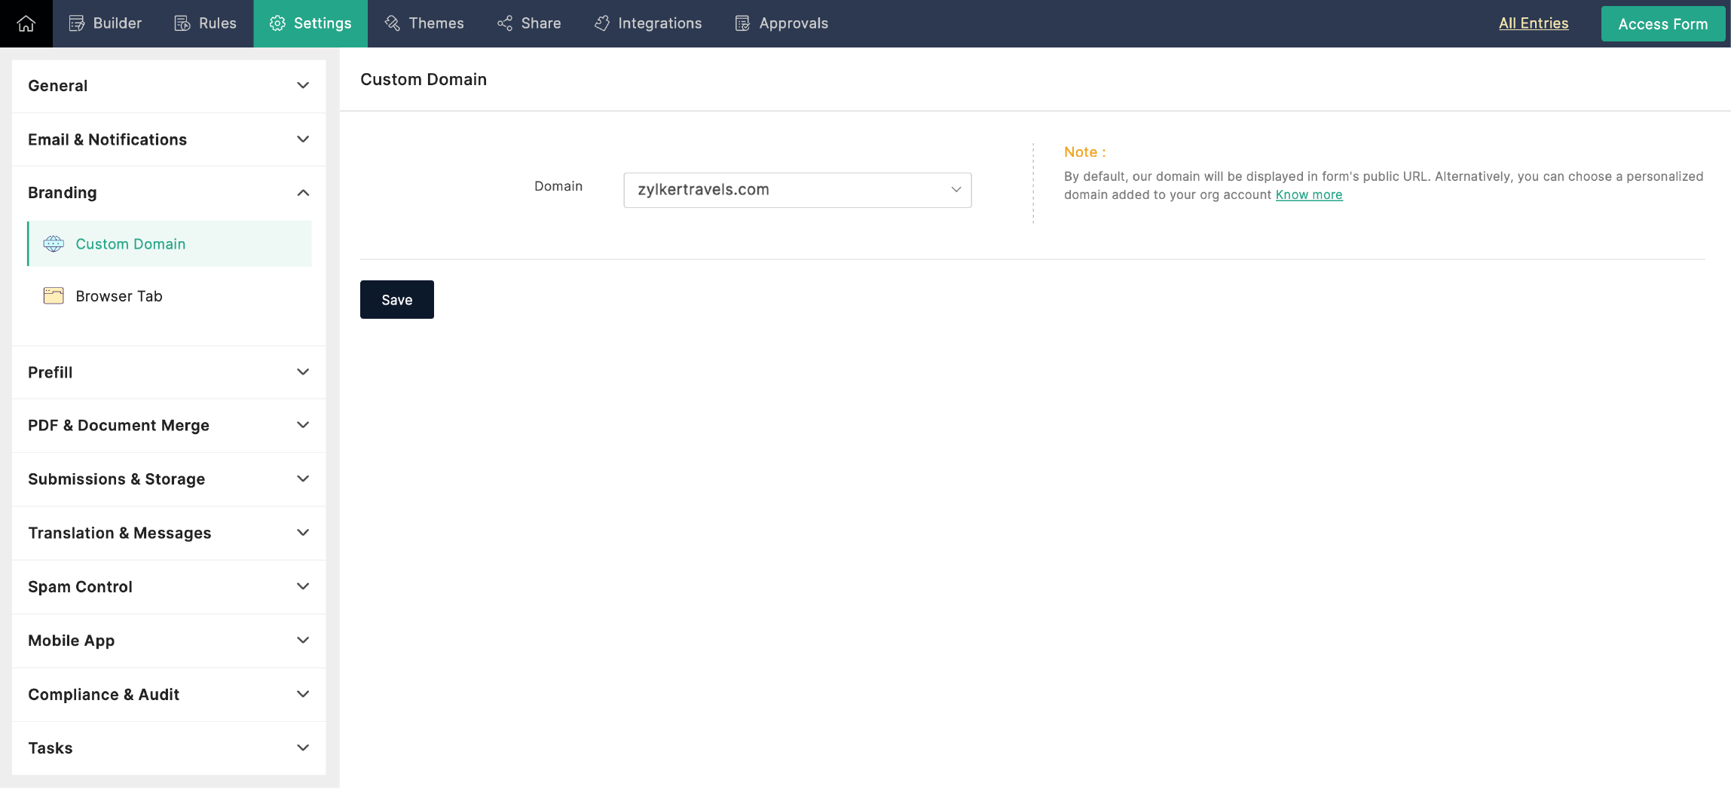Collapse the Branding section
Viewport: 1731px width, 789px height.
(x=303, y=192)
